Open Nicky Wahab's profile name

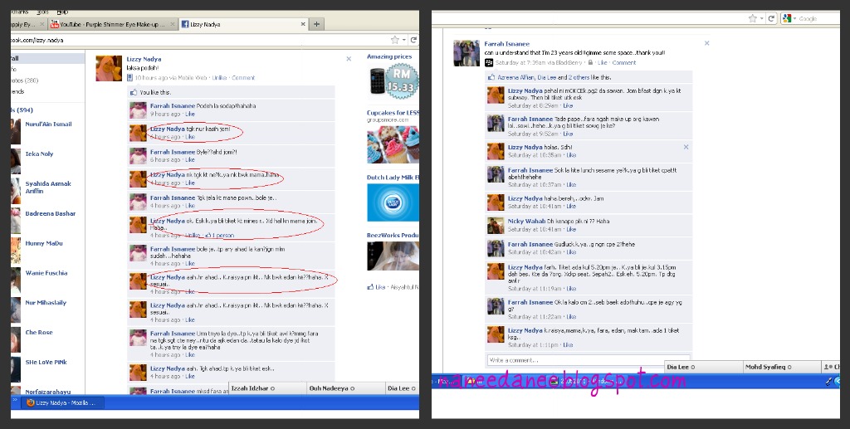pos(526,222)
